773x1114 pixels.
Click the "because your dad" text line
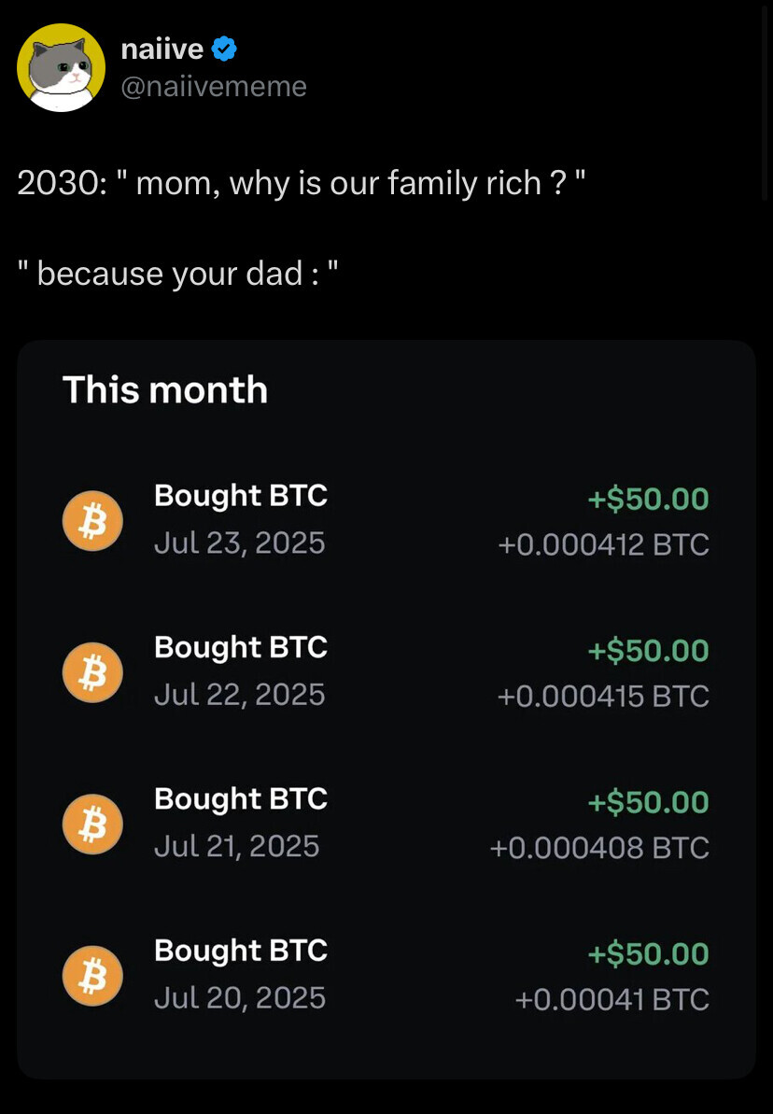pos(177,274)
